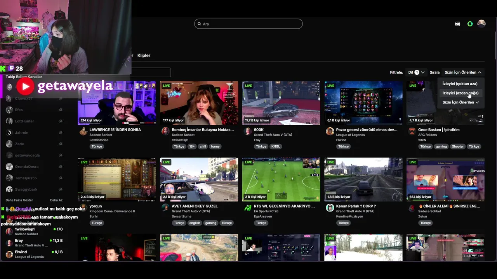Click offline icon next to LottHunter
The height and width of the screenshot is (279, 497).
[60, 121]
